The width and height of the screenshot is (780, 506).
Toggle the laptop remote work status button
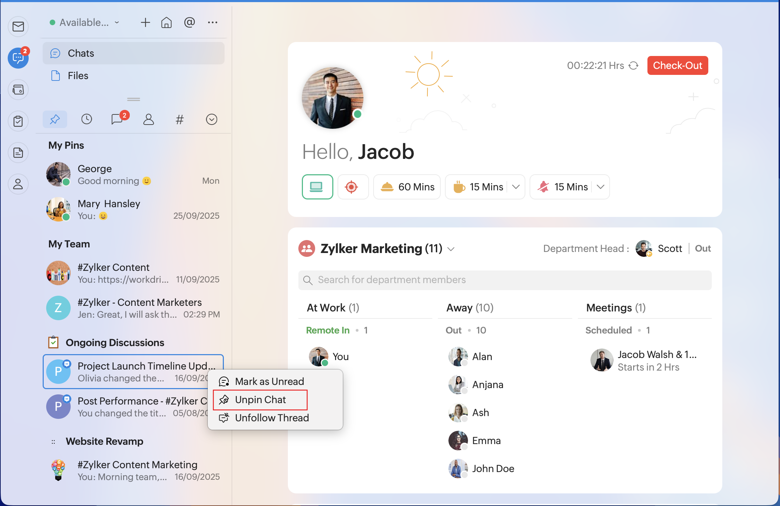tap(317, 187)
